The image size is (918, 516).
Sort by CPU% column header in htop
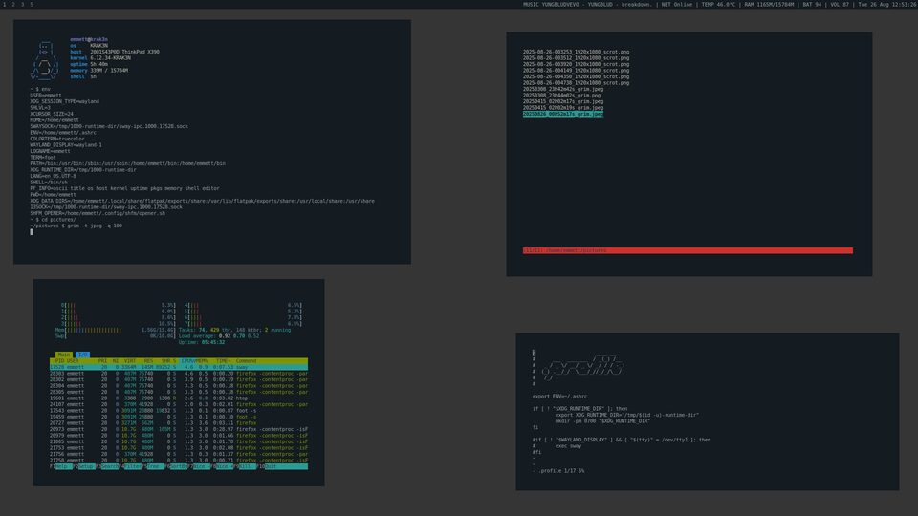coord(187,361)
